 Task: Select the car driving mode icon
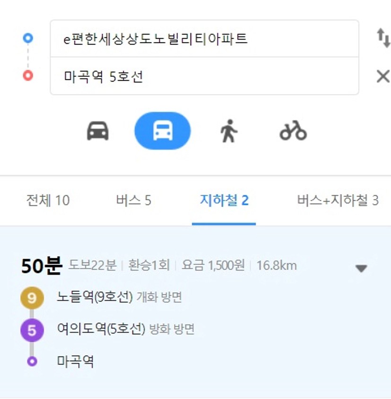click(98, 131)
